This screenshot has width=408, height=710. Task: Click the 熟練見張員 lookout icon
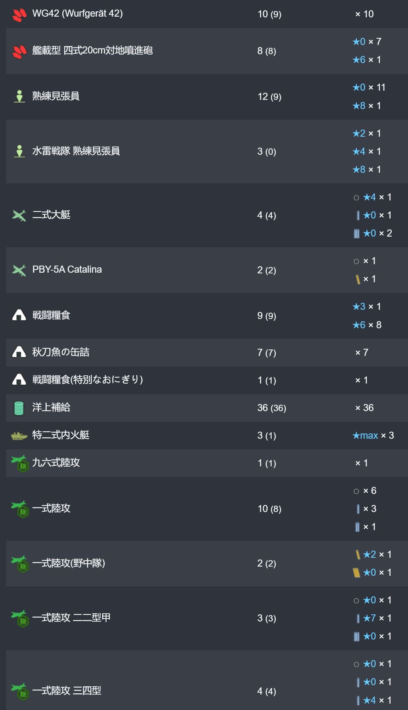(19, 96)
